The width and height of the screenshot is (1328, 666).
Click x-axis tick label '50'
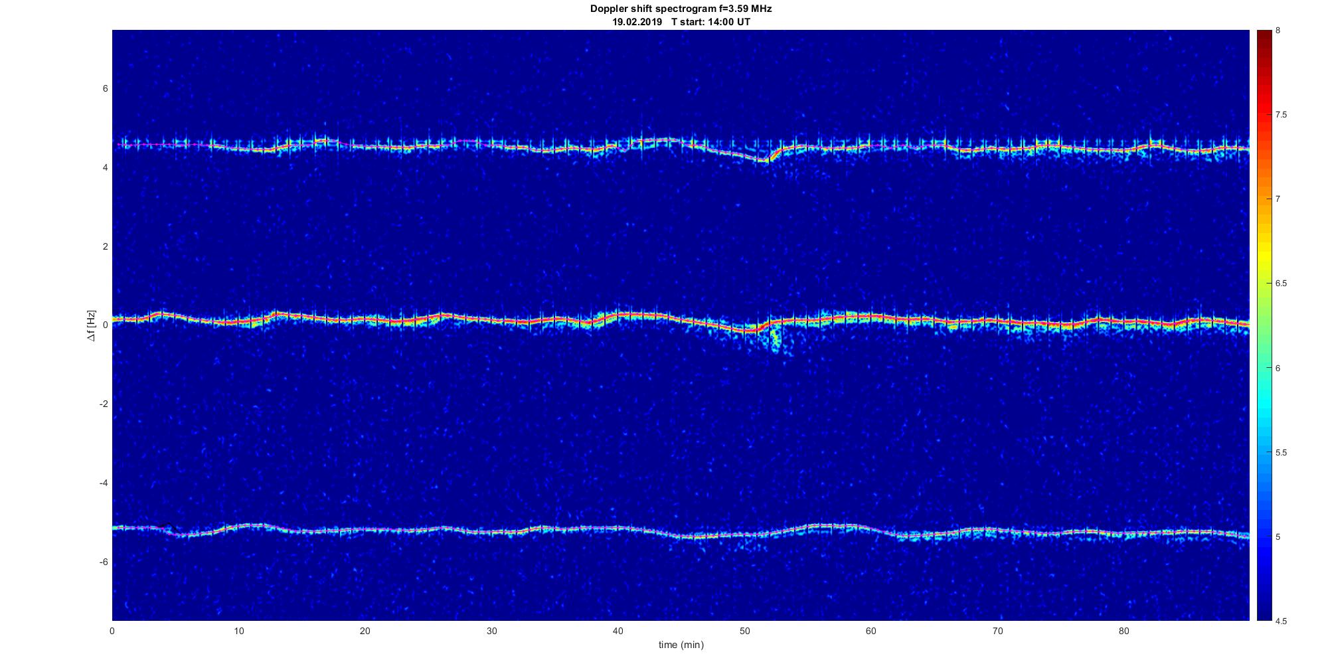(x=744, y=631)
